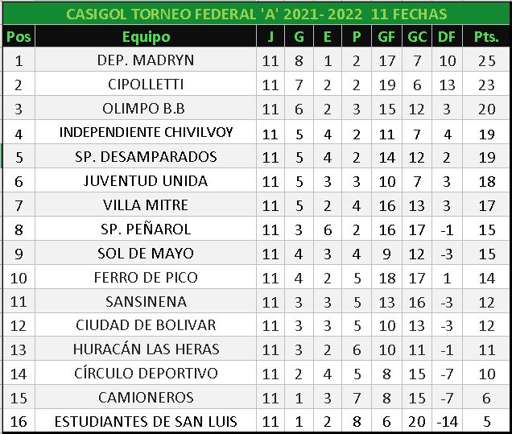Image resolution: width=512 pixels, height=434 pixels.
Task: Click the JUVENTUD UNIDA team cell
Action: (x=146, y=180)
